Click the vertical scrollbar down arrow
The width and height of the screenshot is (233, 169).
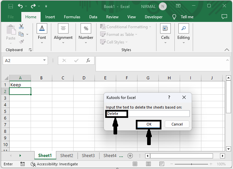(228, 149)
